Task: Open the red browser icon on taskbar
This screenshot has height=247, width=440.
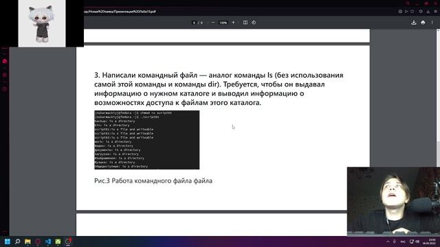Action: pyautogui.click(x=38, y=242)
